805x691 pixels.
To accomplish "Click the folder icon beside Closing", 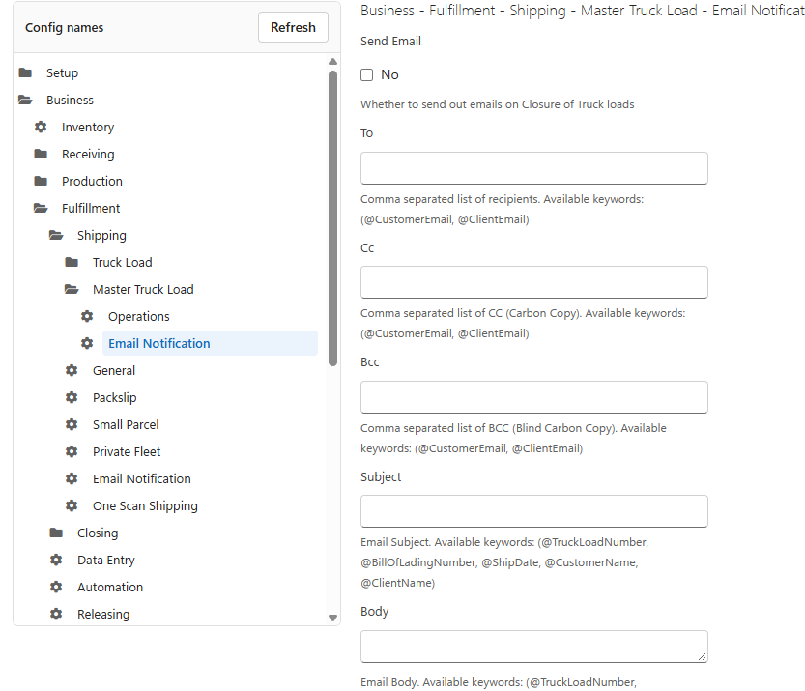I will pyautogui.click(x=56, y=533).
